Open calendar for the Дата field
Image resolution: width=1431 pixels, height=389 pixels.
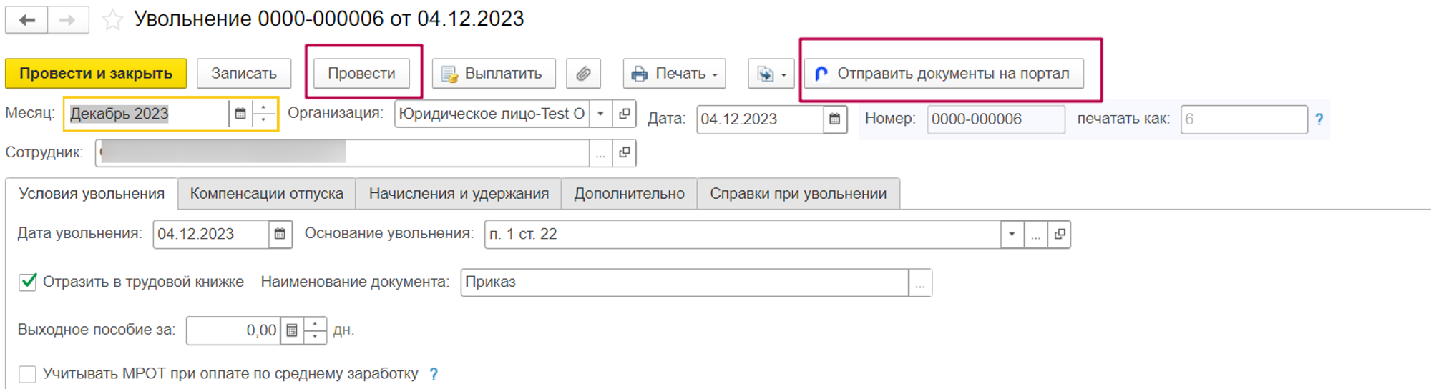tap(834, 119)
